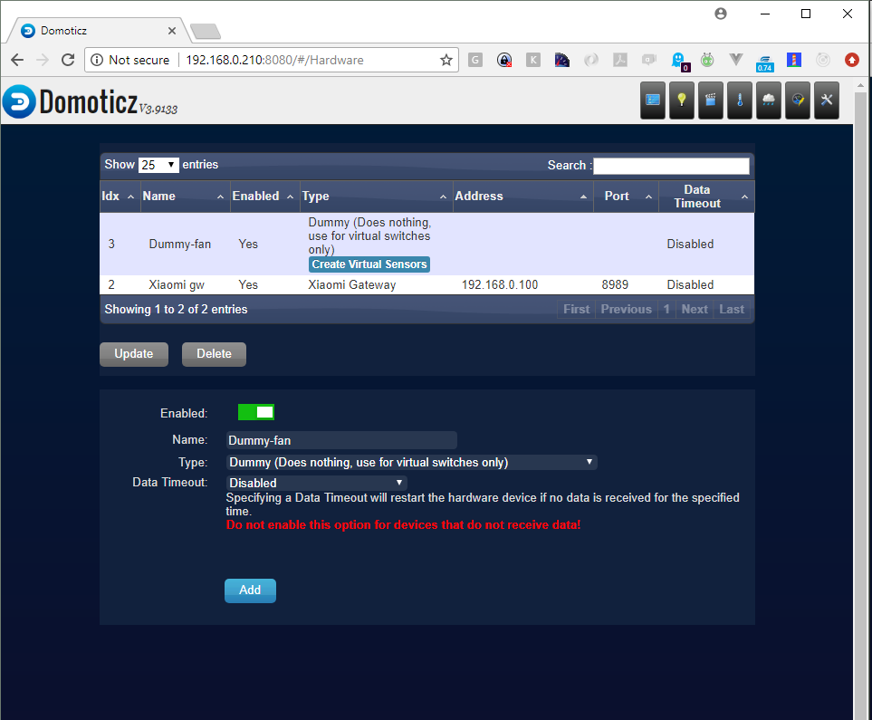Open the Chrome profile icon
872x720 pixels.
pos(721,14)
